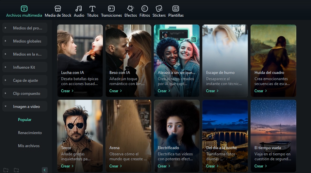
Task: Click the delete folder icon at bottom left
Action: pos(16,170)
